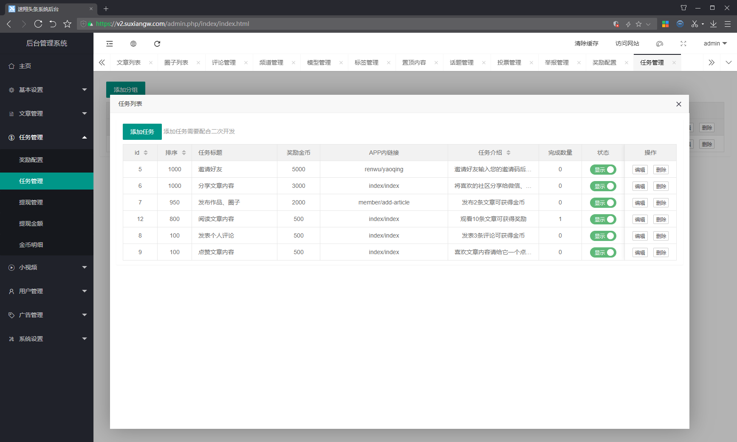Open 提现金额 in the sidebar submenu
Screen dimensions: 737x442
coord(47,224)
